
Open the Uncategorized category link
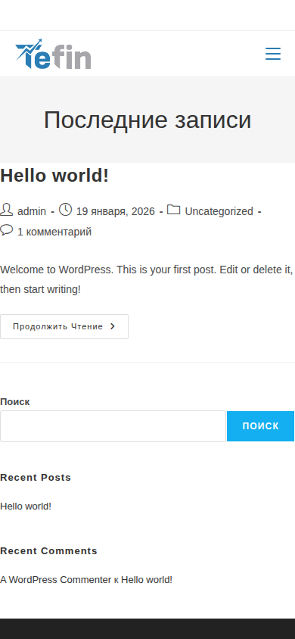coord(219,211)
